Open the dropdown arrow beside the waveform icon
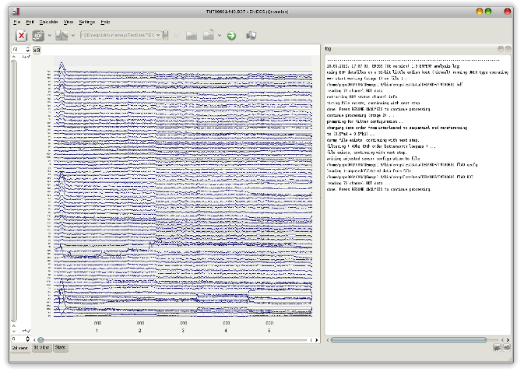The image size is (524, 372). (73, 36)
